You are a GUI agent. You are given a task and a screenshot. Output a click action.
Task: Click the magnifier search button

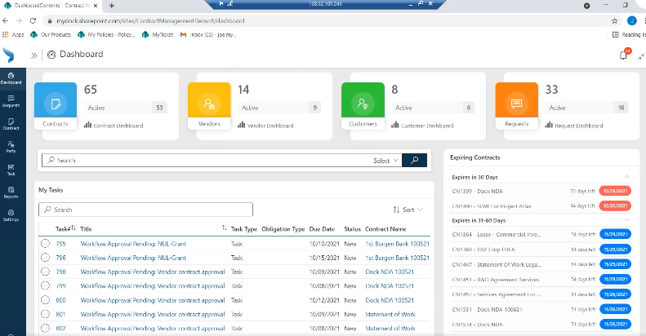click(415, 161)
